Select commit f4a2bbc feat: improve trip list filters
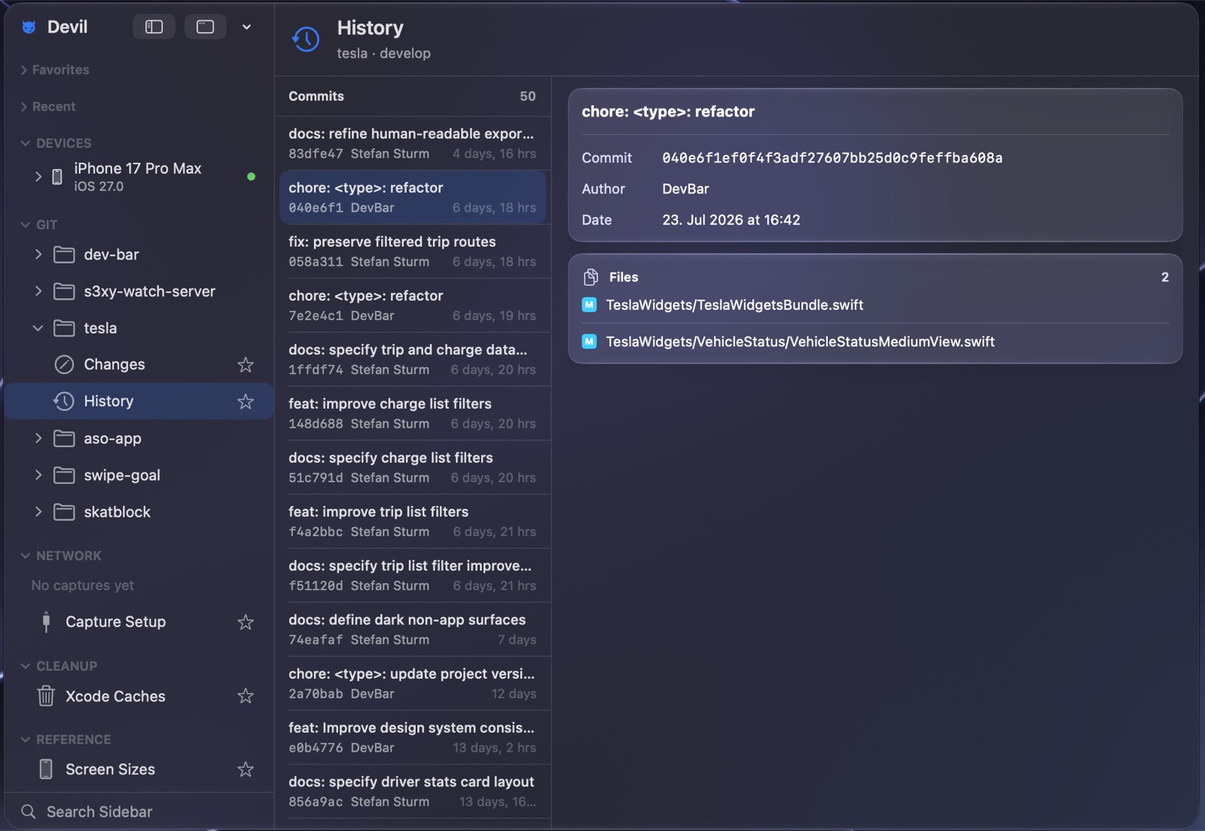 coord(413,521)
